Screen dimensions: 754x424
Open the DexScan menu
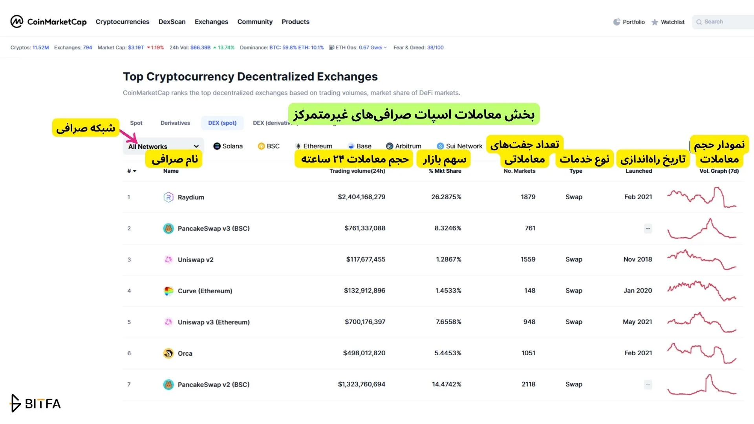tap(172, 22)
